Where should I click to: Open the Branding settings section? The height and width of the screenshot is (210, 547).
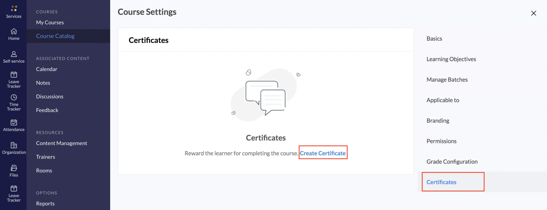point(438,121)
